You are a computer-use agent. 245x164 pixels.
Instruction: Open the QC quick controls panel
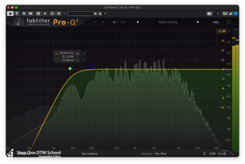point(225,14)
